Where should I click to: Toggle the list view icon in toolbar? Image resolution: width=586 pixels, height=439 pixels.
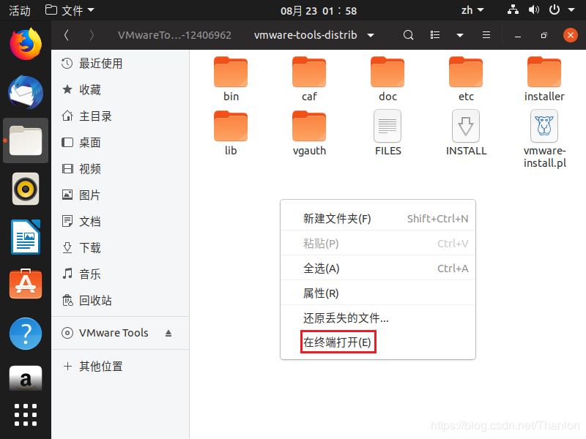[435, 35]
